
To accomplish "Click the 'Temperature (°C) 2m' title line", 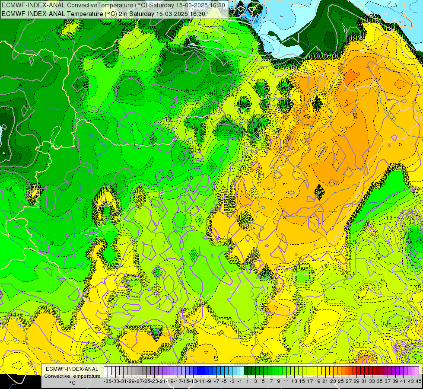I will [103, 14].
